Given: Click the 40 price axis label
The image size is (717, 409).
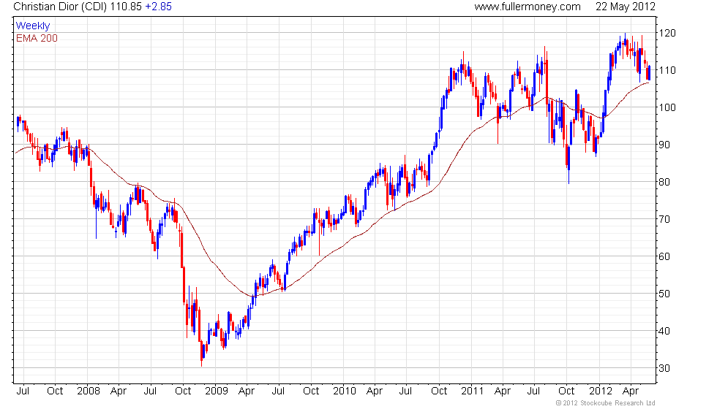Looking at the screenshot, I should 664,331.
